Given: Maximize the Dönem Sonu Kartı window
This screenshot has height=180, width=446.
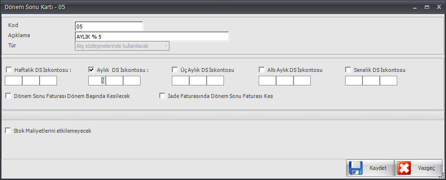Looking at the screenshot, I should (427, 7).
